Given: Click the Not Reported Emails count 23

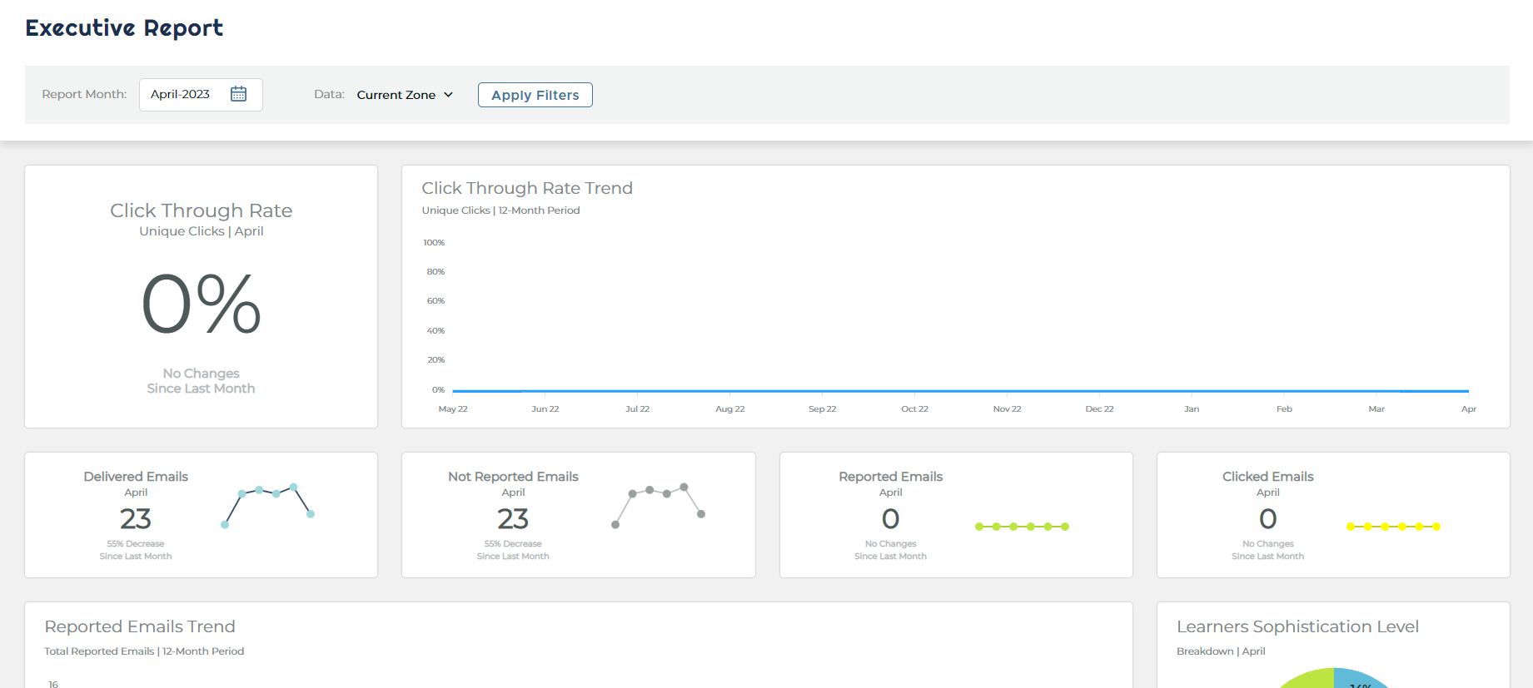Looking at the screenshot, I should click(513, 519).
